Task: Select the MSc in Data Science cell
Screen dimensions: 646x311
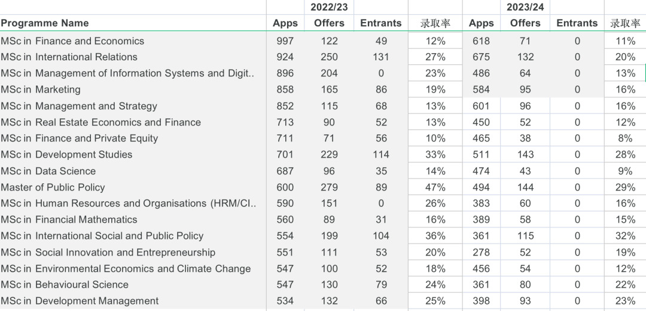Action: (x=48, y=171)
